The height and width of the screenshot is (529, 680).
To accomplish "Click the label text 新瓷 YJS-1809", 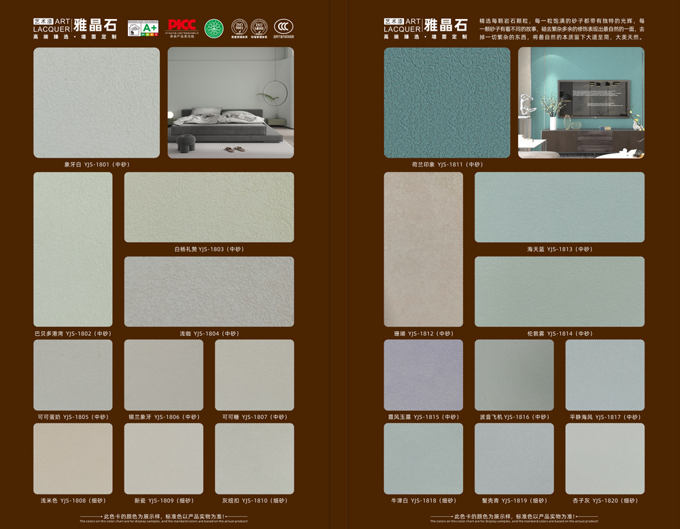I will 154,500.
